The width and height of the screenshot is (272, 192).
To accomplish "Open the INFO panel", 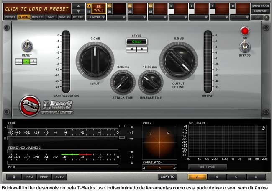I will pyautogui.click(x=29, y=177).
